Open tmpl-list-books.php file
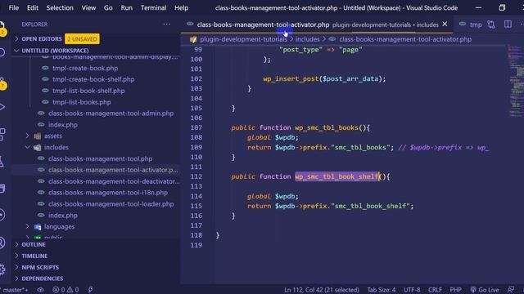Image resolution: width=524 pixels, height=294 pixels. click(82, 102)
